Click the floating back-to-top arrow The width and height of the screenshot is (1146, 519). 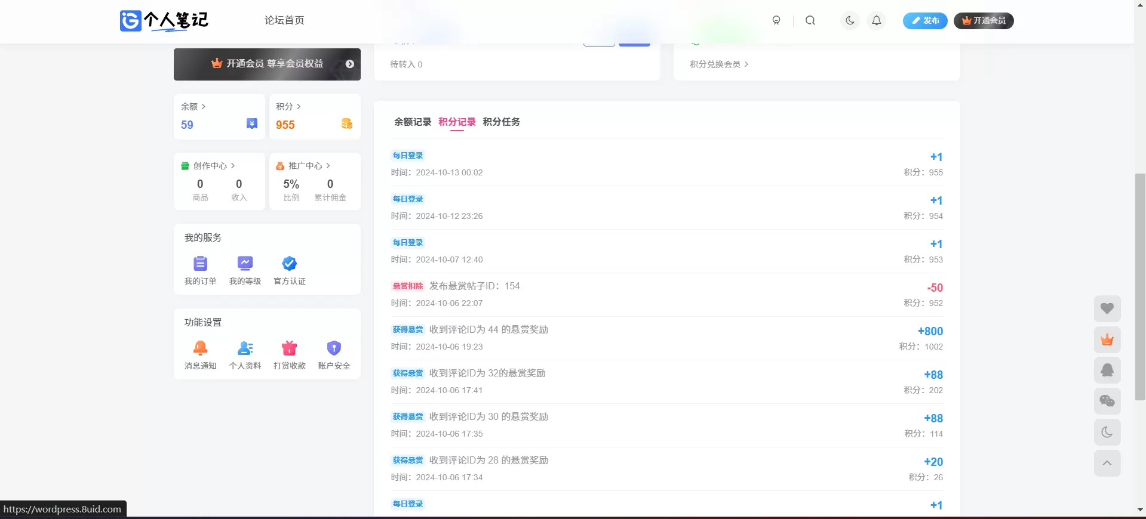[x=1107, y=464]
